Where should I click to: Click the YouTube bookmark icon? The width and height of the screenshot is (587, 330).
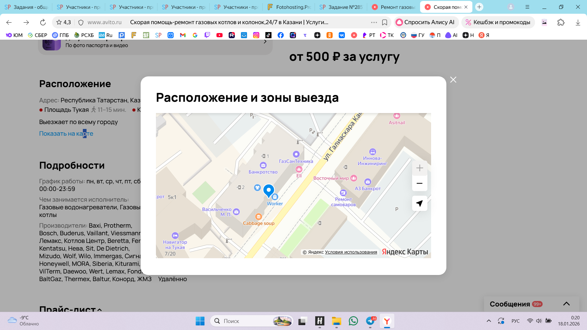(x=219, y=35)
